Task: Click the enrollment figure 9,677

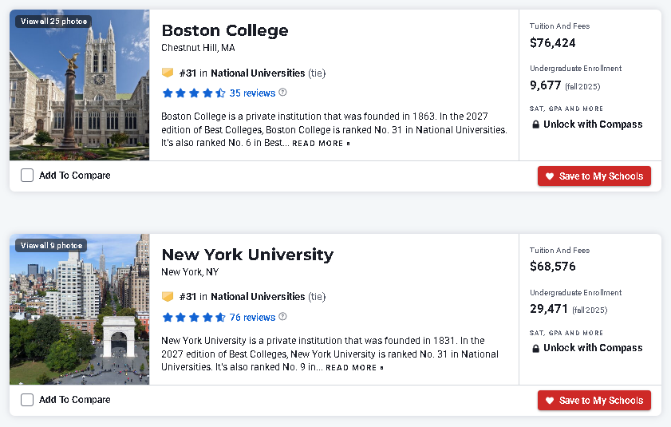Action: pos(545,85)
